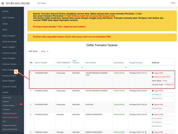The height and width of the screenshot is (134, 178).
Task: Click Download Akta for IKAN ASIN
Action: [x=157, y=108]
